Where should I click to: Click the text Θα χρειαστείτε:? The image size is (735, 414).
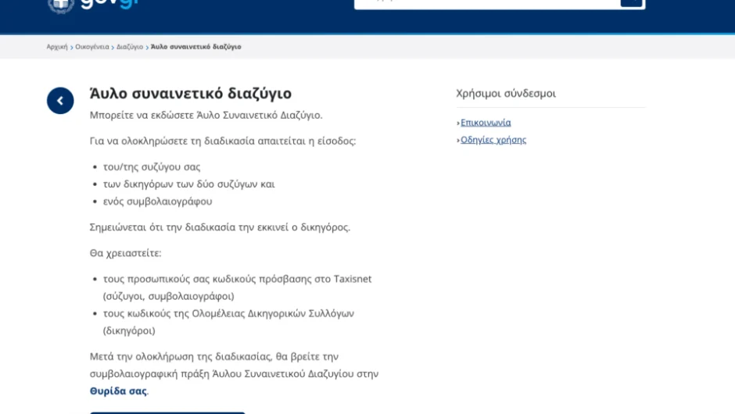pyautogui.click(x=126, y=253)
